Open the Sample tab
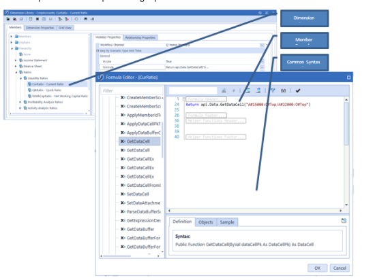 (227, 222)
